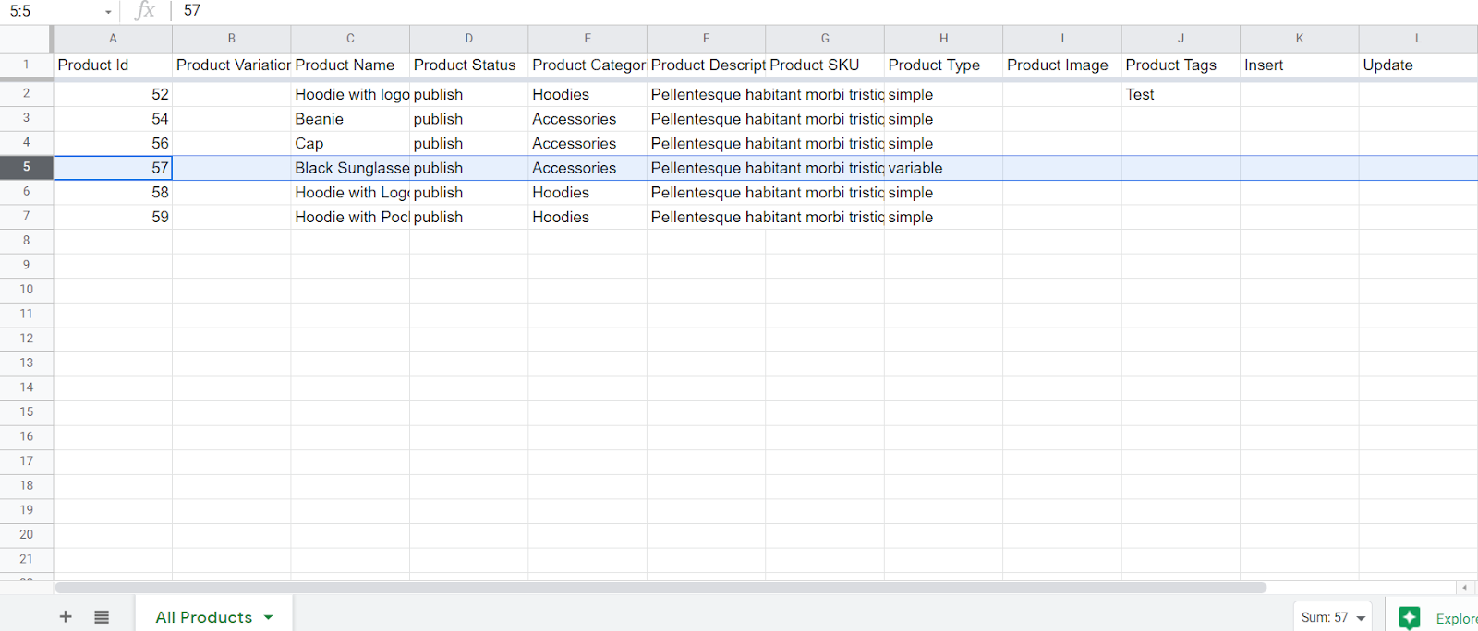Click the cell containing variable
1478x631 pixels.
(944, 168)
